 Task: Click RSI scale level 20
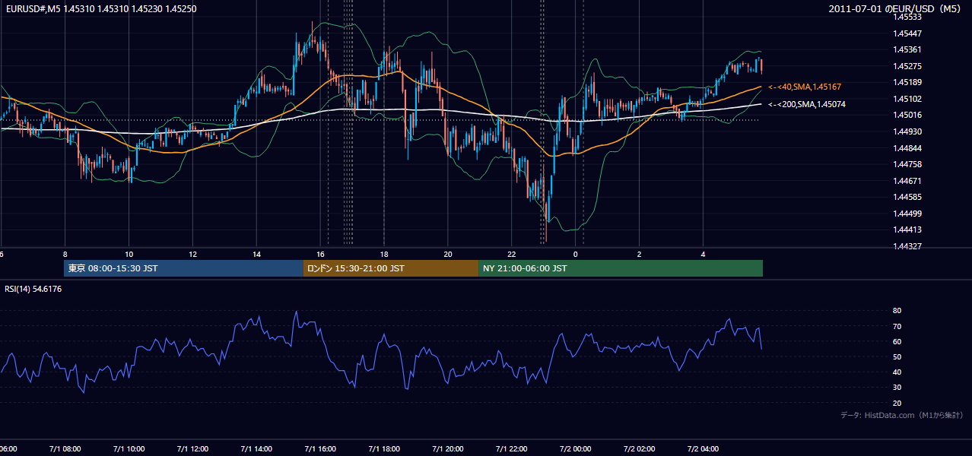(x=897, y=403)
